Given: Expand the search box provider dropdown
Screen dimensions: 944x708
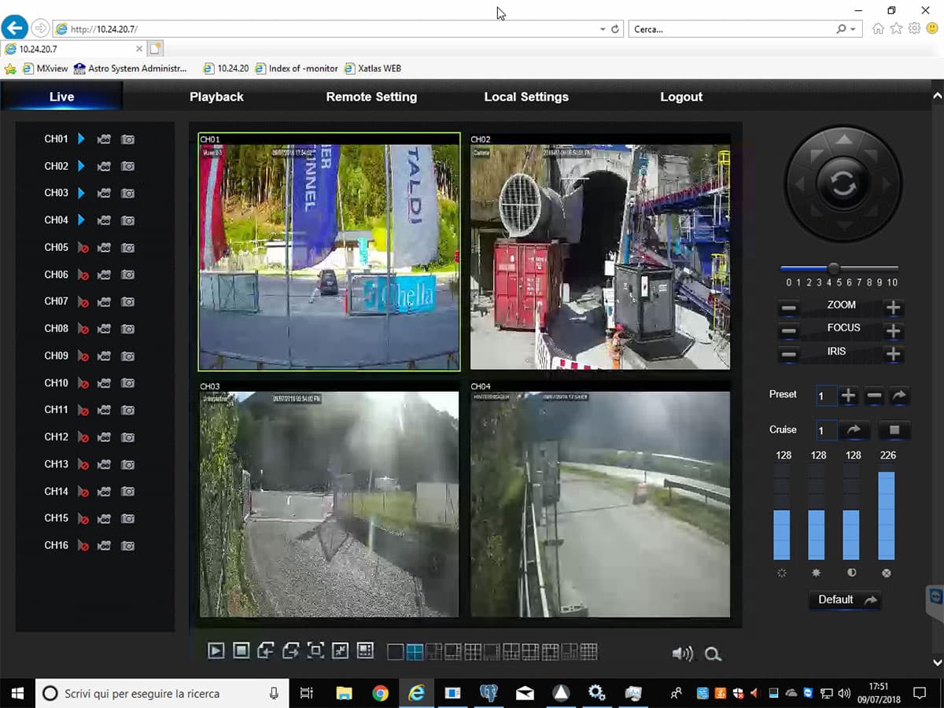Looking at the screenshot, I should click(853, 29).
